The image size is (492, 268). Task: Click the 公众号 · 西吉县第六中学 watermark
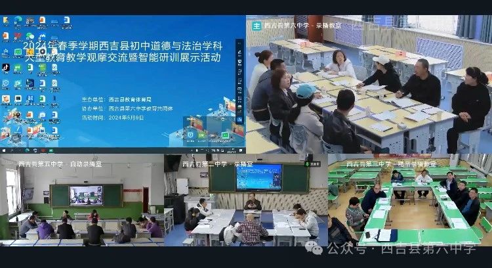401,248
